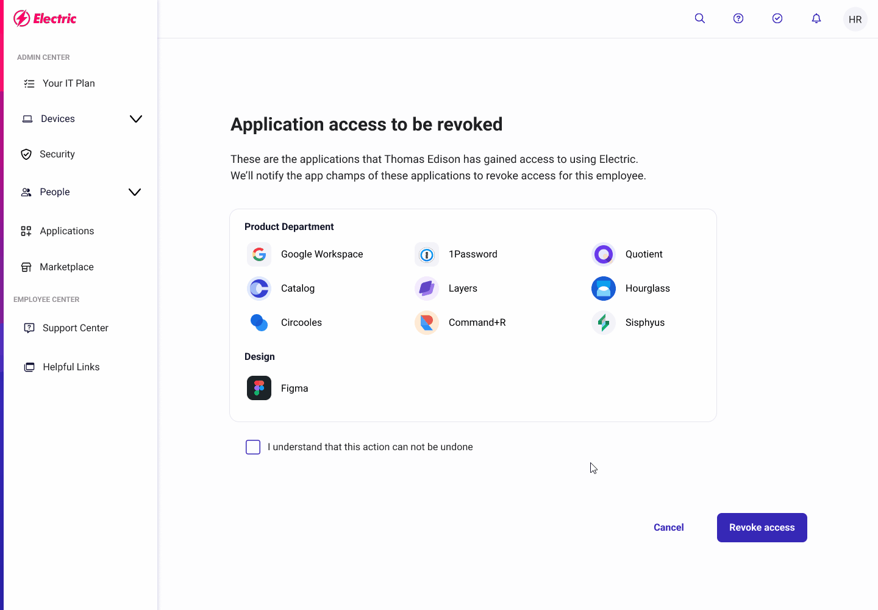Screen dimensions: 878x610
Task: Click the Sisphyus app icon
Action: [604, 323]
